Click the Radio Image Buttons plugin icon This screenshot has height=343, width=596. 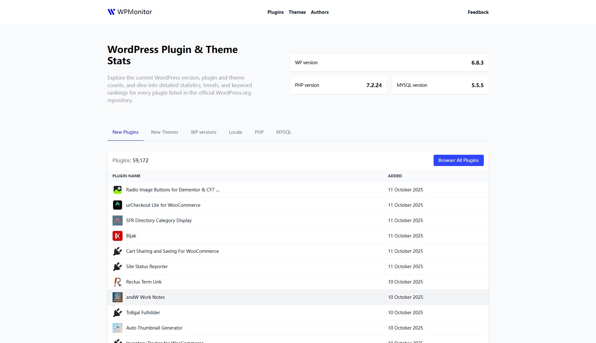tap(118, 190)
